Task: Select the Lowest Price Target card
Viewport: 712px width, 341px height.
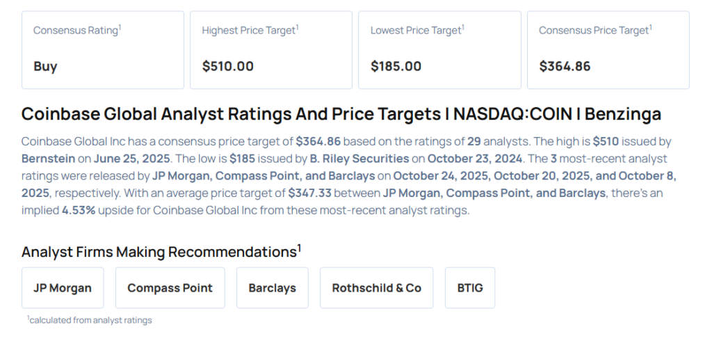Action: (x=439, y=49)
